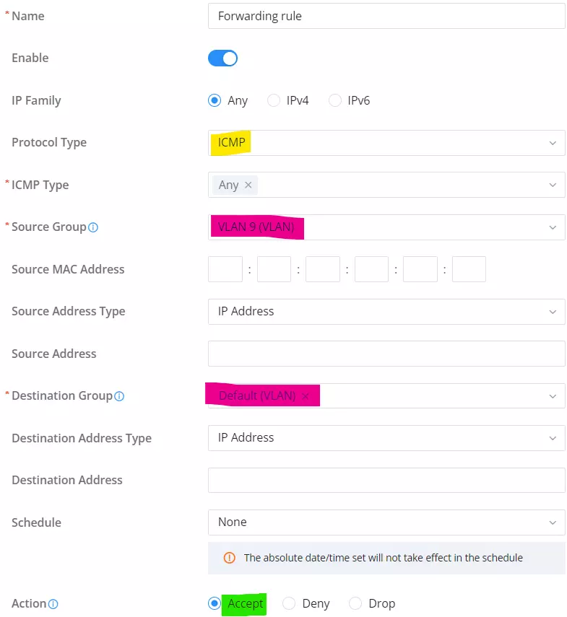567x617 pixels.
Task: Remove the Default (VLAN) destination tag
Action: click(x=305, y=396)
